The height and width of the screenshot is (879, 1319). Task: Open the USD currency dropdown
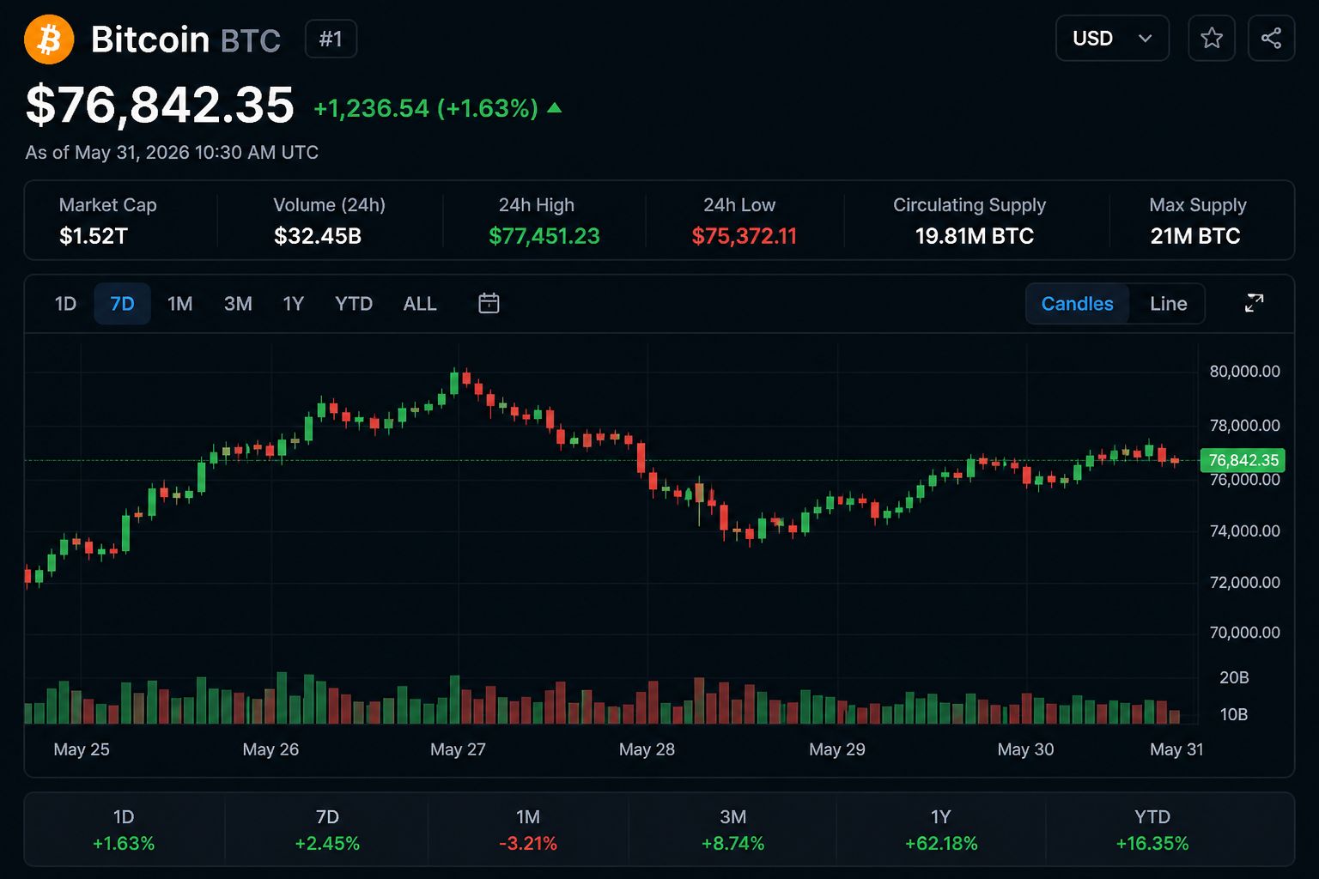tap(1112, 39)
